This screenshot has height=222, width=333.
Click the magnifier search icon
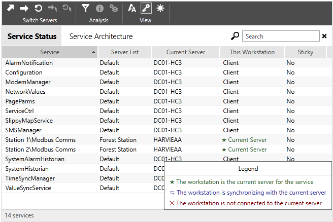click(x=235, y=36)
